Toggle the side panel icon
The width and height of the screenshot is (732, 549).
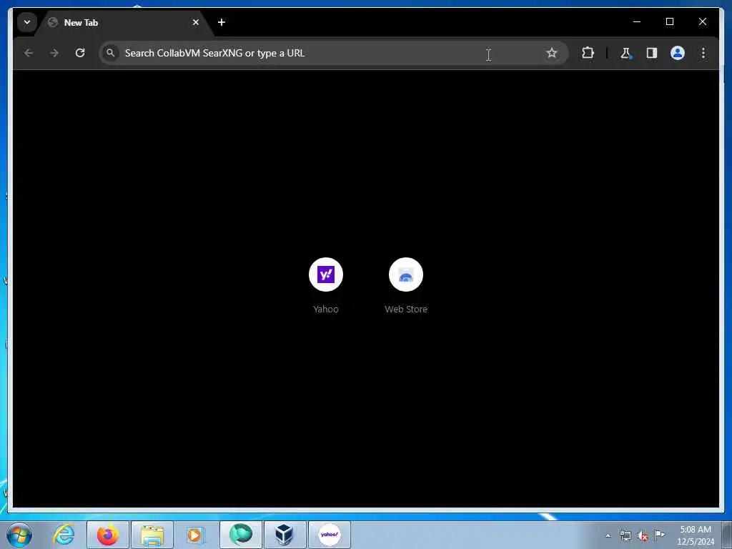[652, 53]
